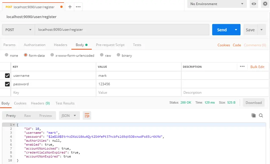This screenshot has width=270, height=164.
Task: Collapse JSON object at line 1
Action: pyautogui.click(x=14, y=125)
